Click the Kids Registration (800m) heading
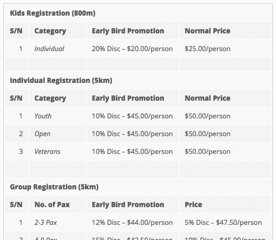The image size is (276, 240). (x=53, y=13)
